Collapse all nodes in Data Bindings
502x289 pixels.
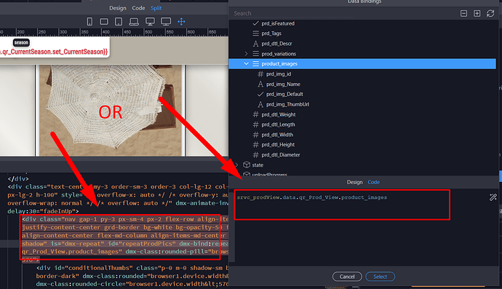(x=463, y=13)
